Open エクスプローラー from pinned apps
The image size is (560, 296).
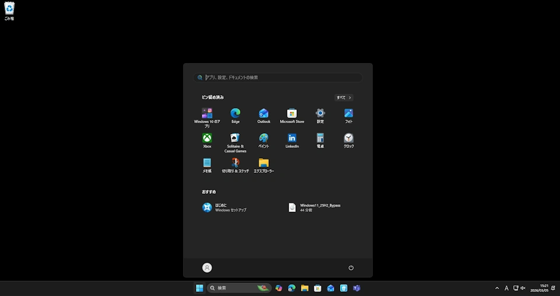(x=264, y=166)
